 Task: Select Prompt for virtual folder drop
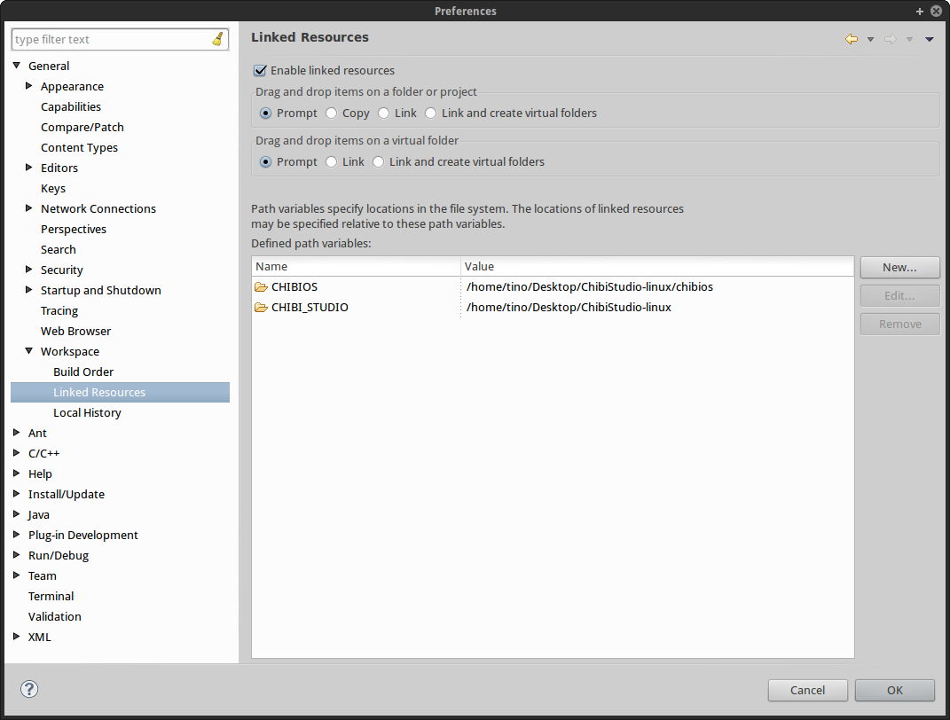click(265, 161)
